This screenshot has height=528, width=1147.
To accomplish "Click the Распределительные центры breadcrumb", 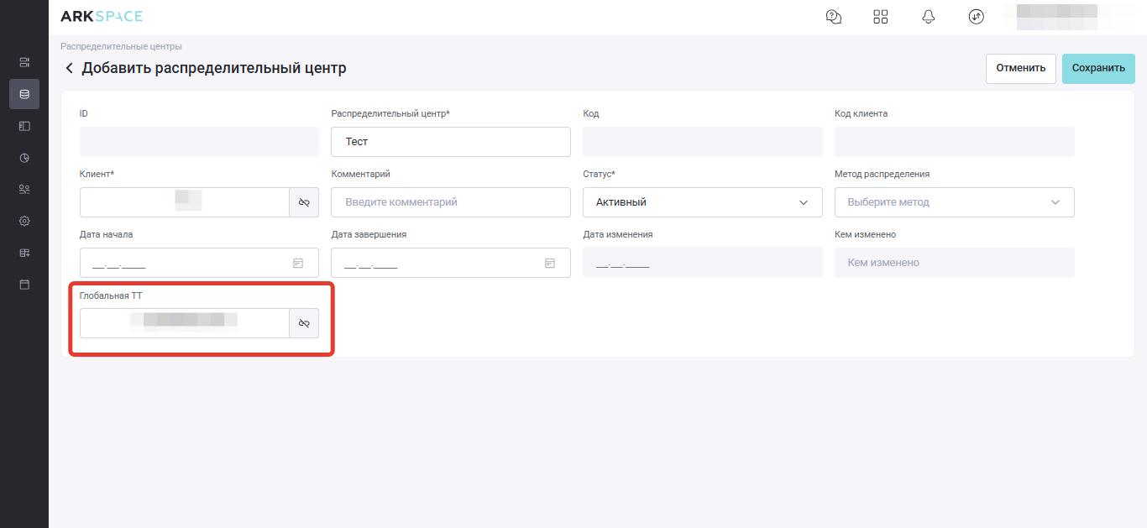I will 121,46.
